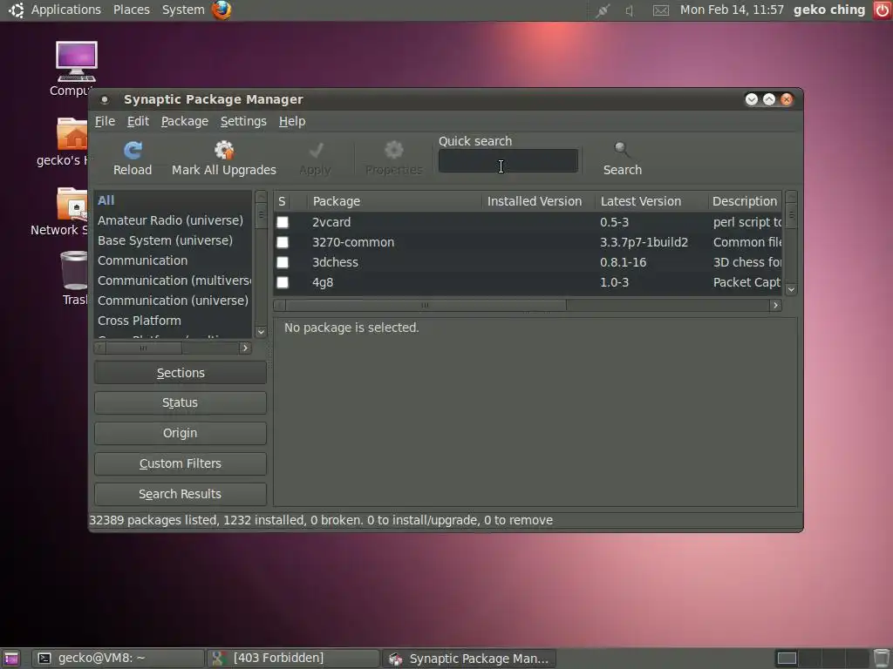Click the red power session button
The height and width of the screenshot is (669, 893).
[x=883, y=10]
